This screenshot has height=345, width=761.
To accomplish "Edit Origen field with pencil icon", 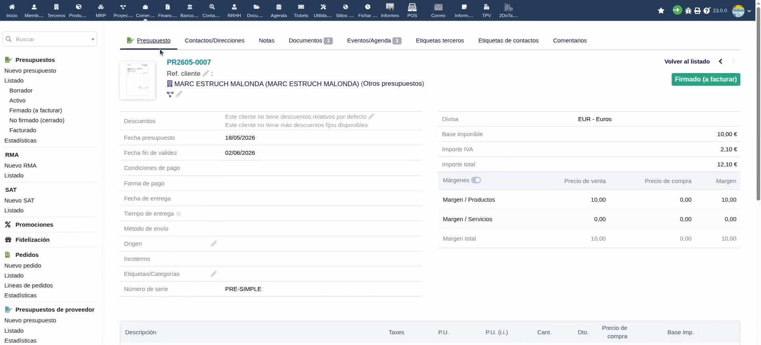I will [214, 244].
